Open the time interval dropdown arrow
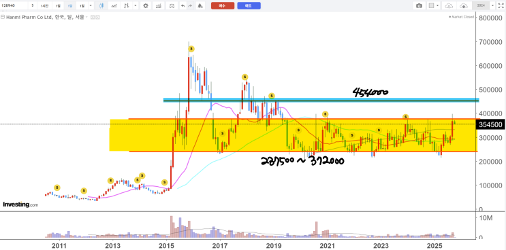Image resolution: width=506 pixels, height=250 pixels. [91, 5]
